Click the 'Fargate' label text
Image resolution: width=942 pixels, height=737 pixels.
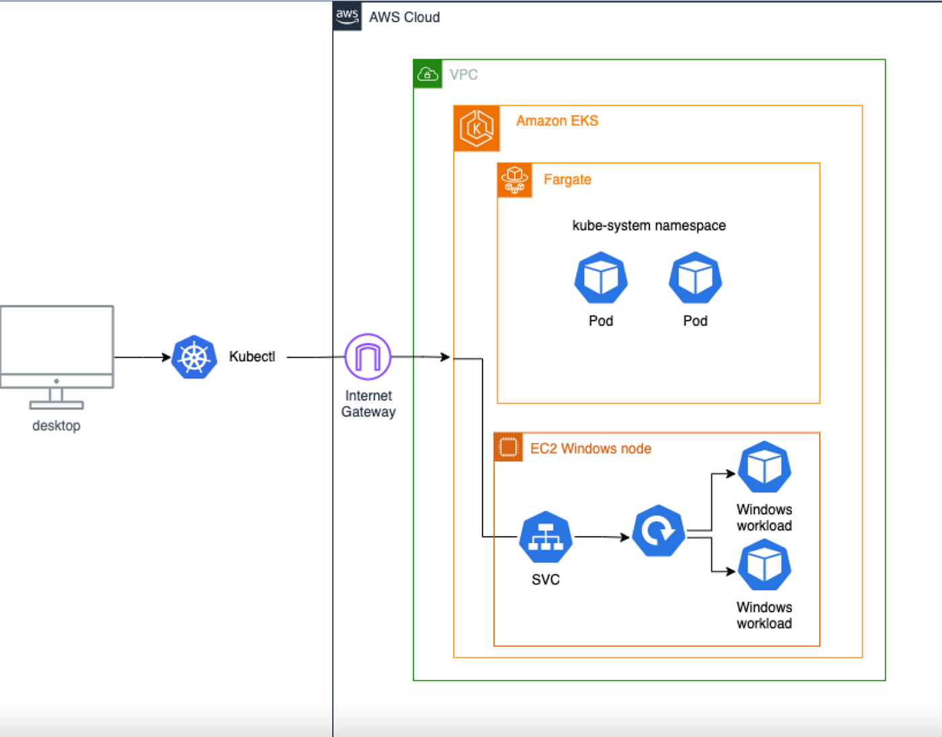pos(567,180)
